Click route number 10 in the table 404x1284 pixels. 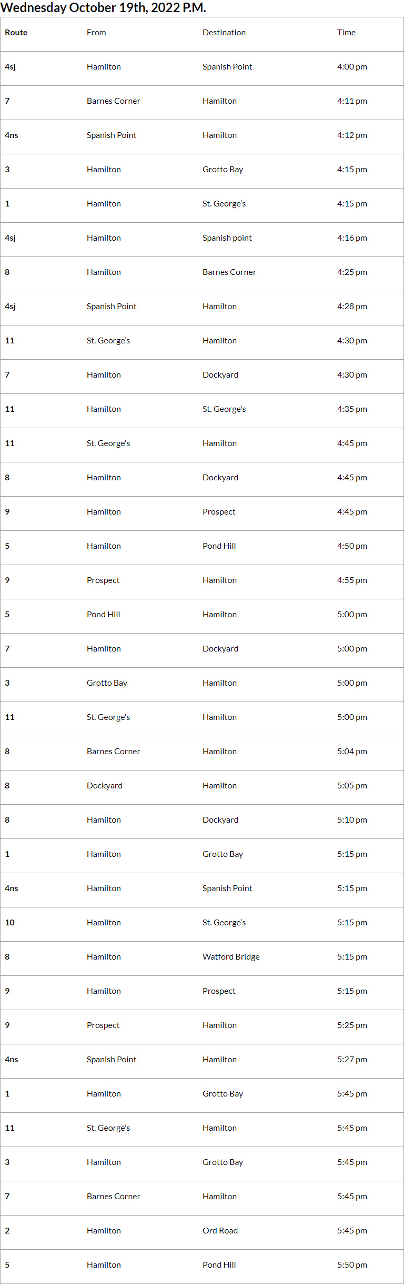pos(10,923)
